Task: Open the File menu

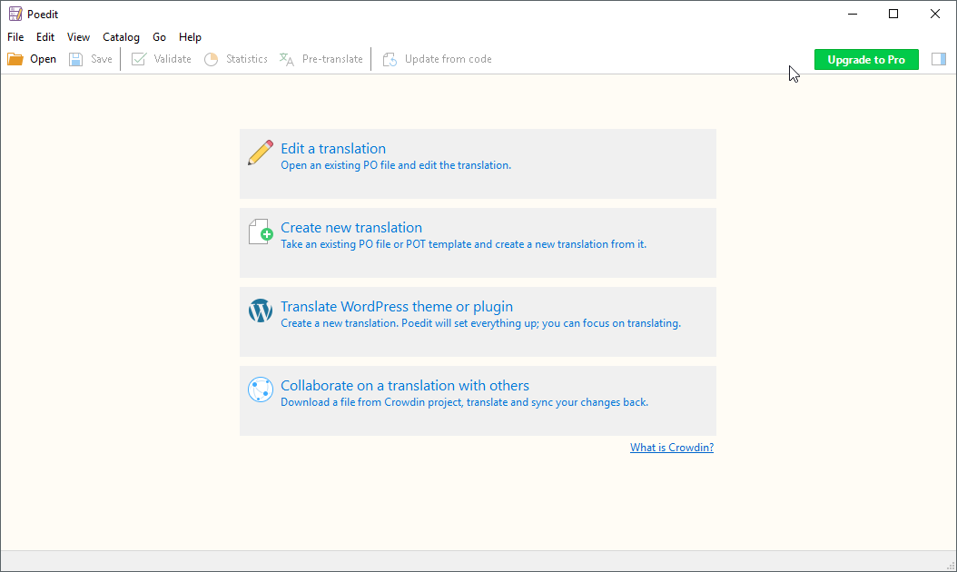Action: [15, 37]
